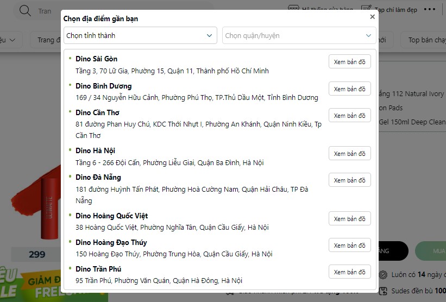446x302 pixels.
Task: Open the Chọn tỉnh thành dropdown
Action: point(140,35)
